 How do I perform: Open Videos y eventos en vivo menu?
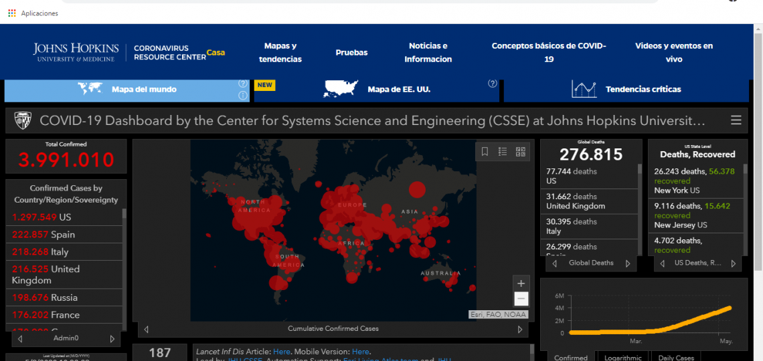[x=674, y=52]
